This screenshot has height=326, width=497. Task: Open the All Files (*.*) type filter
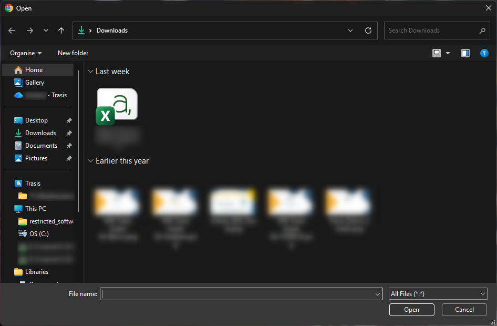tap(438, 294)
